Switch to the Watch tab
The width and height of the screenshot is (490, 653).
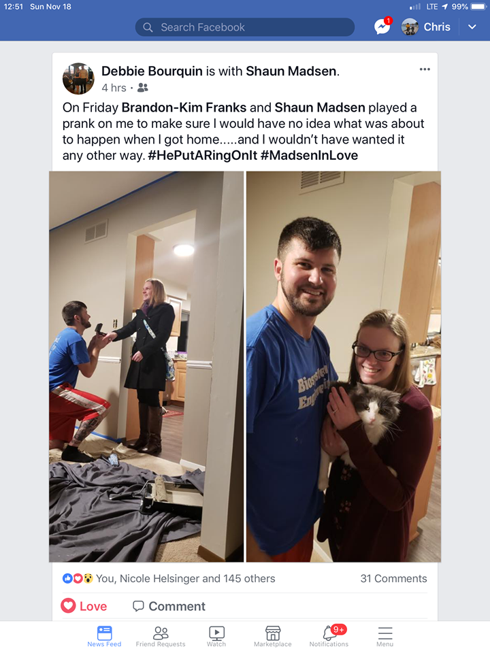[x=216, y=637]
